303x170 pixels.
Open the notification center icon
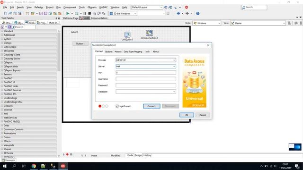(x=297, y=166)
